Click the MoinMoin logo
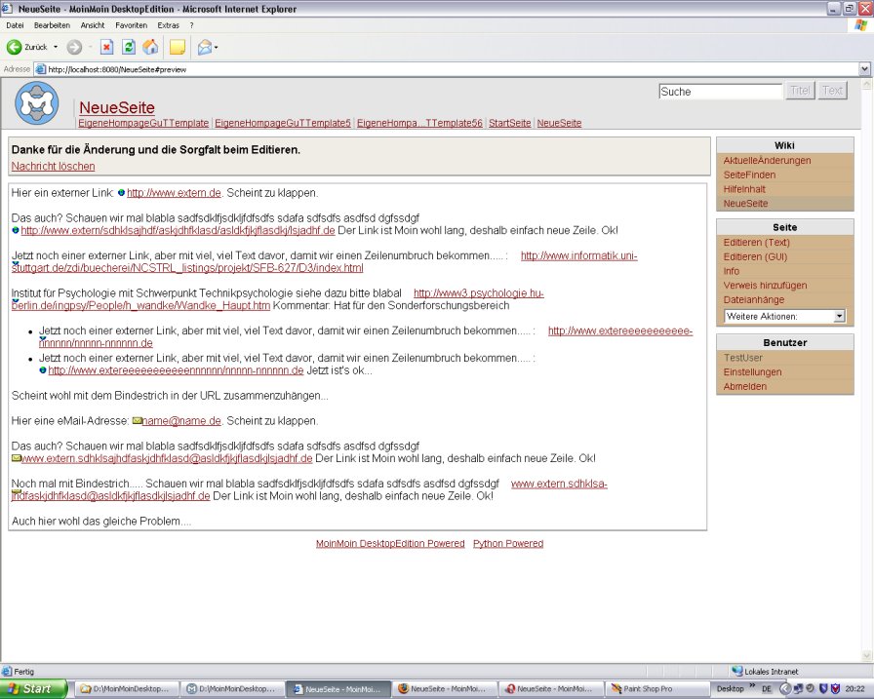This screenshot has width=874, height=699. pos(37,103)
